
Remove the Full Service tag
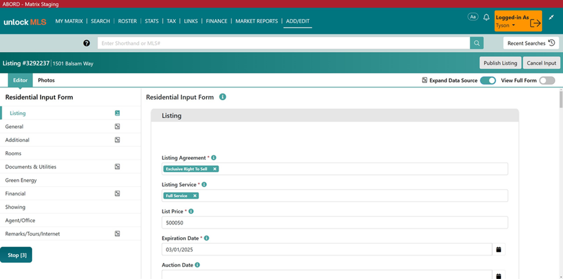(195, 196)
